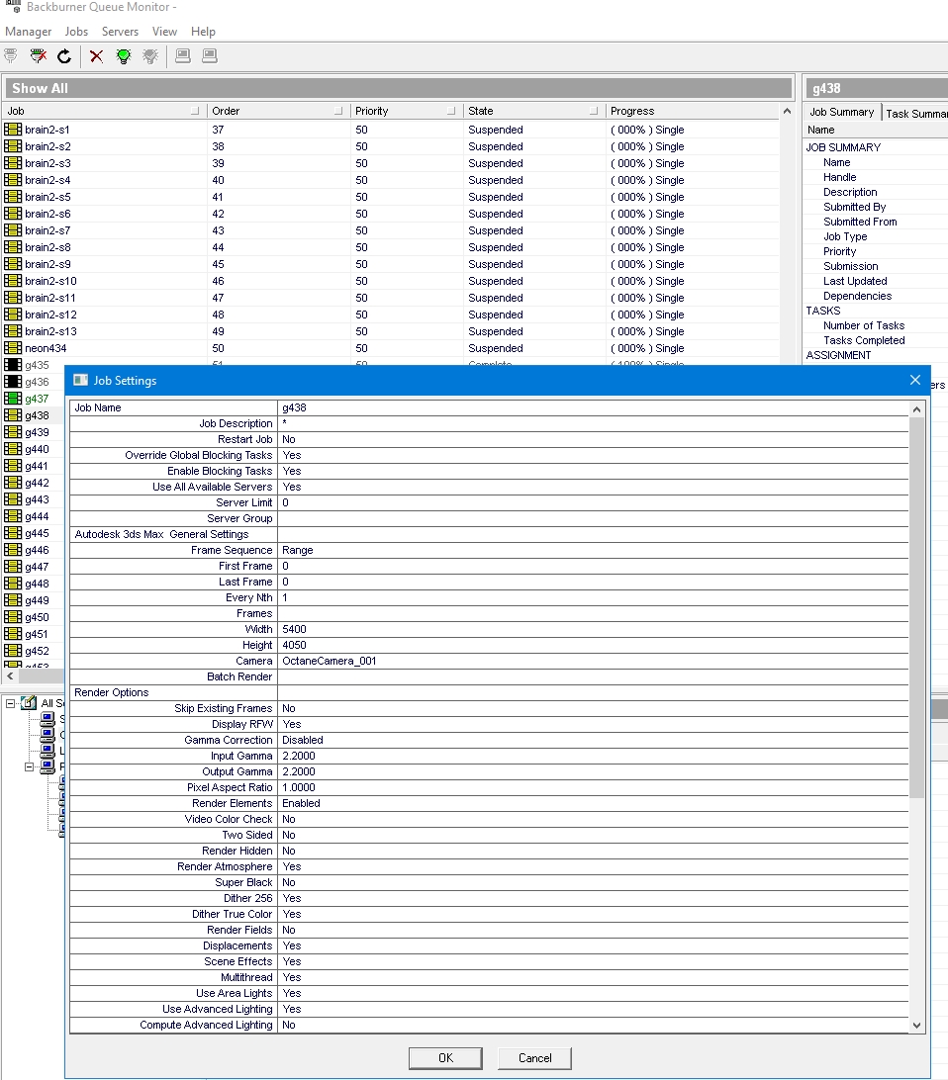Click the green bulb Activate Job icon

[x=124, y=56]
